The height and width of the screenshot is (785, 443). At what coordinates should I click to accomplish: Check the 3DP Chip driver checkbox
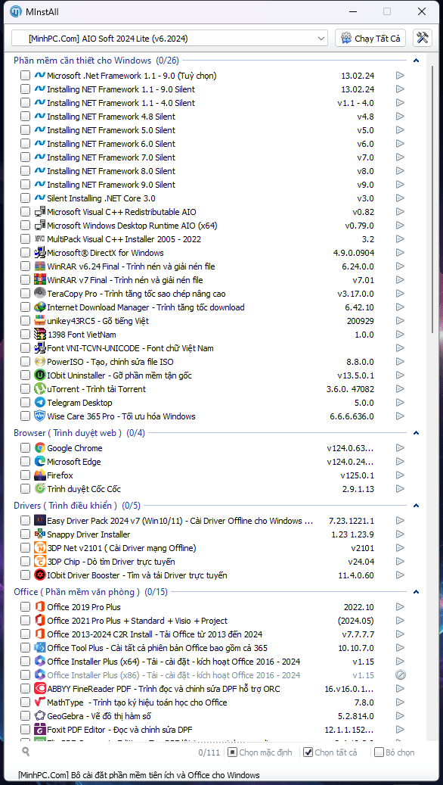tap(25, 562)
